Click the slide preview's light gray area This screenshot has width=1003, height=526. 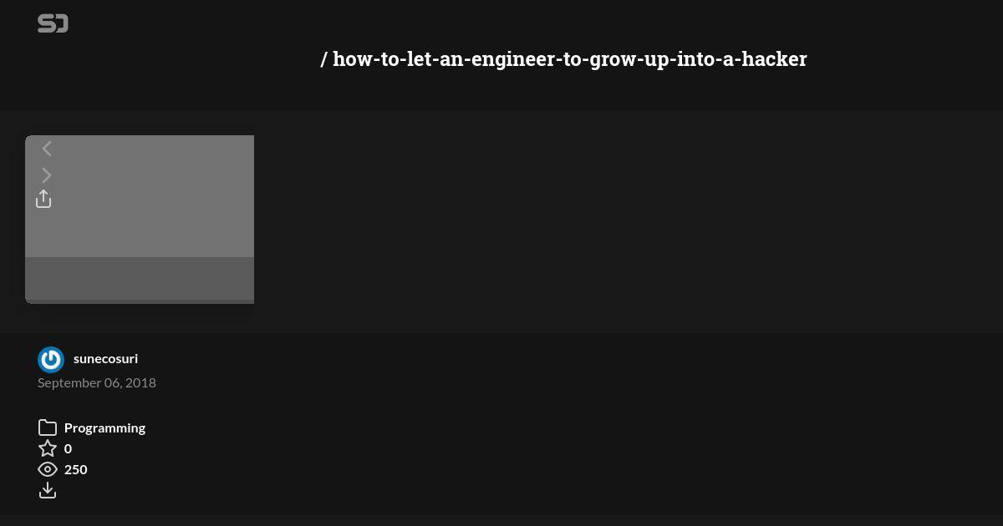[x=150, y=196]
